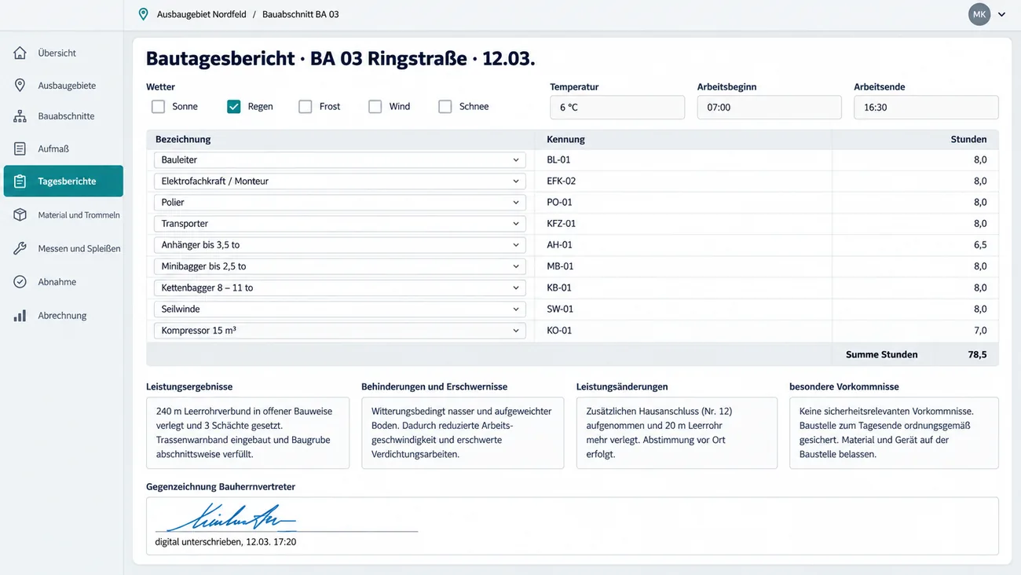Click the location pin icon in breadcrumb
The height and width of the screenshot is (575, 1021).
143,14
